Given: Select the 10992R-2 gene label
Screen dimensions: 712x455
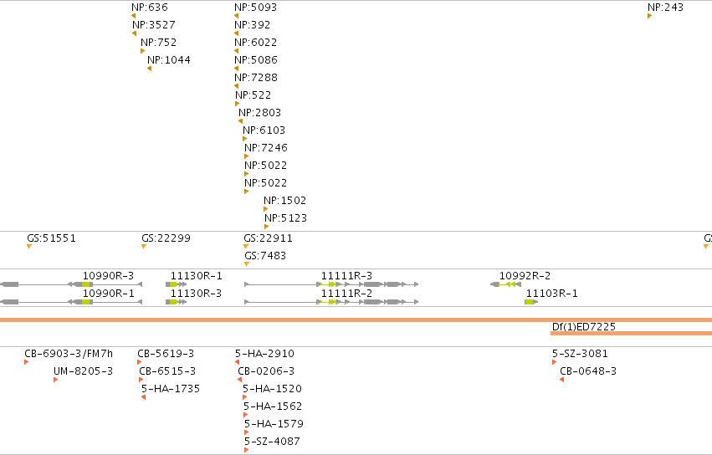Looking at the screenshot, I should 525,276.
